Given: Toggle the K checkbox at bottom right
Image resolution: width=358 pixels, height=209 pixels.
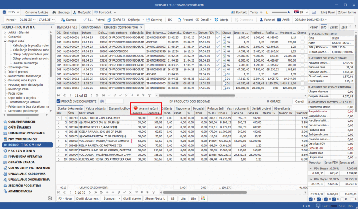Looking at the screenshot, I should click(341, 199).
